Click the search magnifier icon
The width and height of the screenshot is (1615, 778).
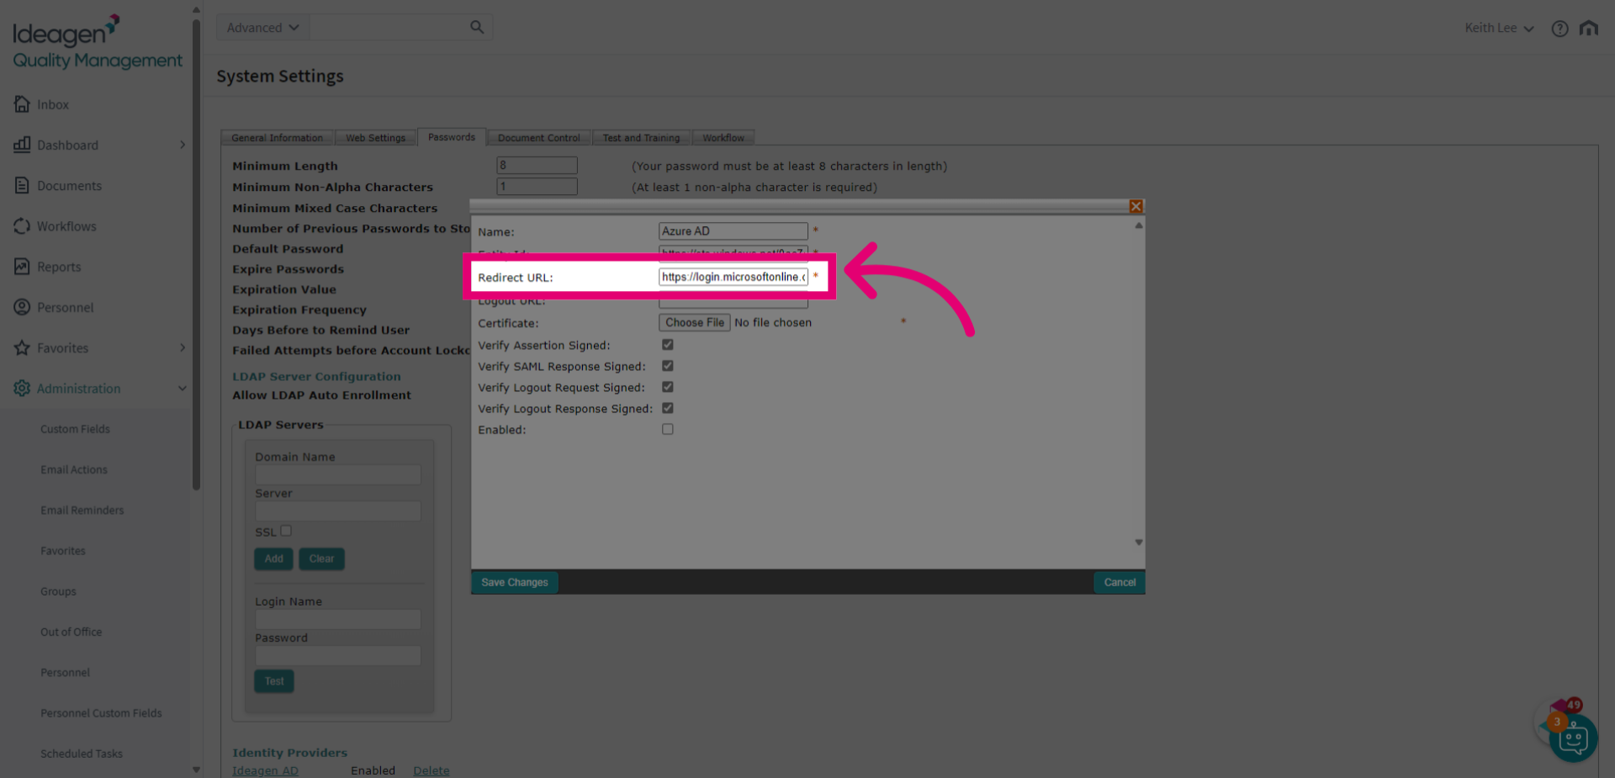[x=477, y=27]
